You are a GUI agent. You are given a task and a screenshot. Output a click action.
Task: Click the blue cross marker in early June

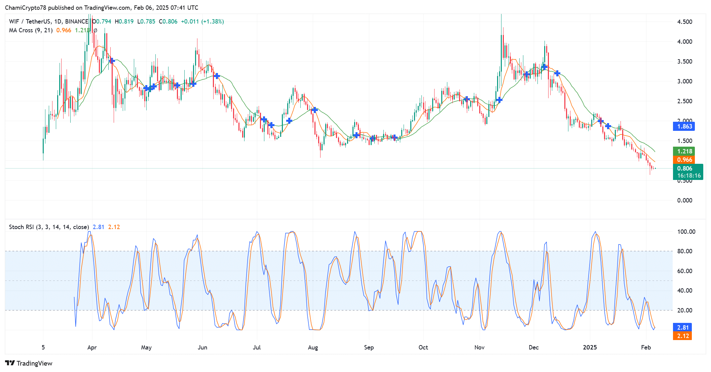[217, 76]
